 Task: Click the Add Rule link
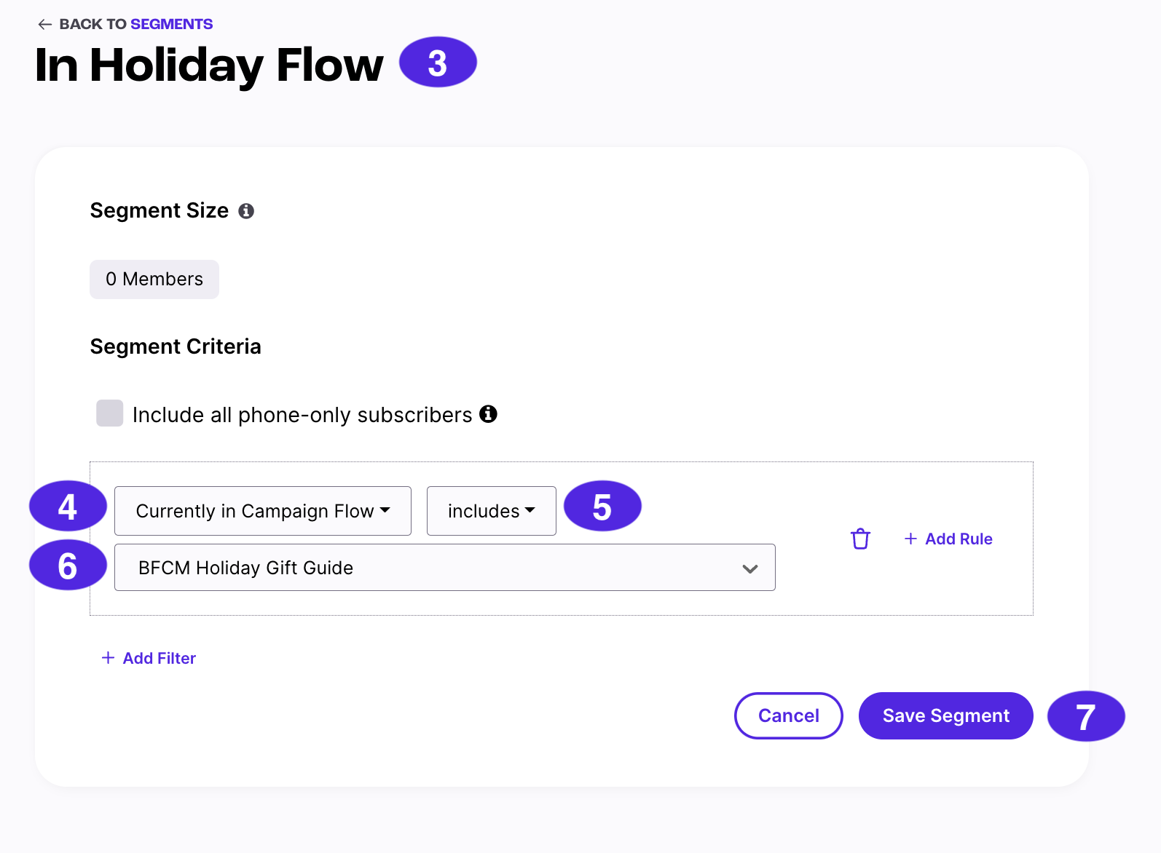(x=958, y=539)
